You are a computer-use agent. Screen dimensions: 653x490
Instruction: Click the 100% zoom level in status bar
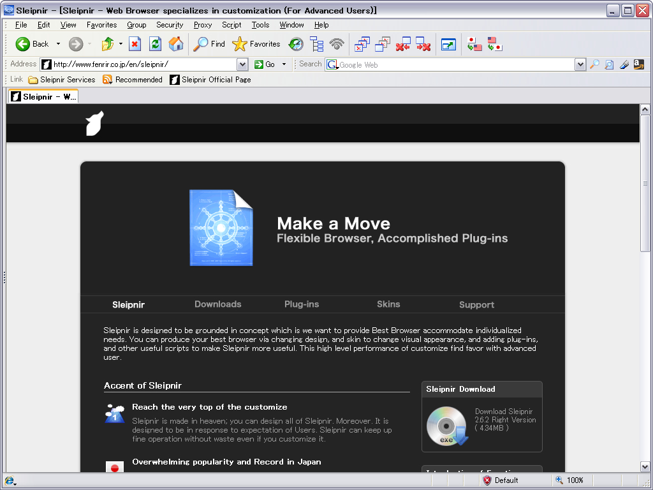pos(575,480)
